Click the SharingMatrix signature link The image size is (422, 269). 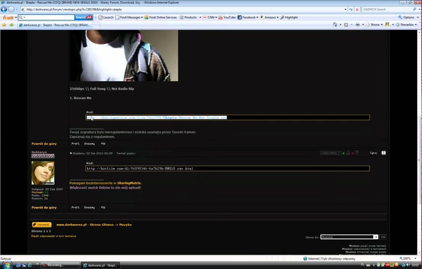129,183
